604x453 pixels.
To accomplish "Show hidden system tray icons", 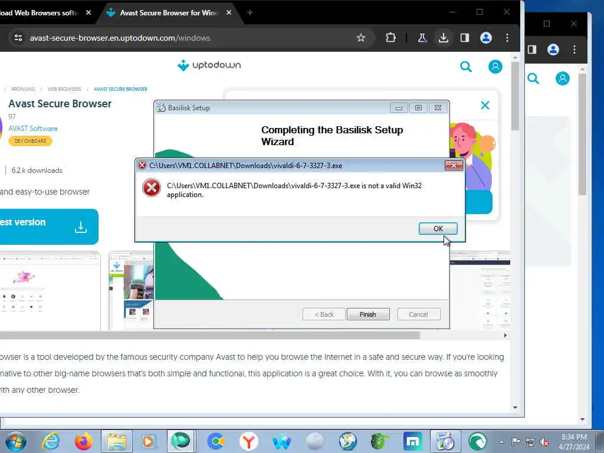I will click(x=501, y=442).
